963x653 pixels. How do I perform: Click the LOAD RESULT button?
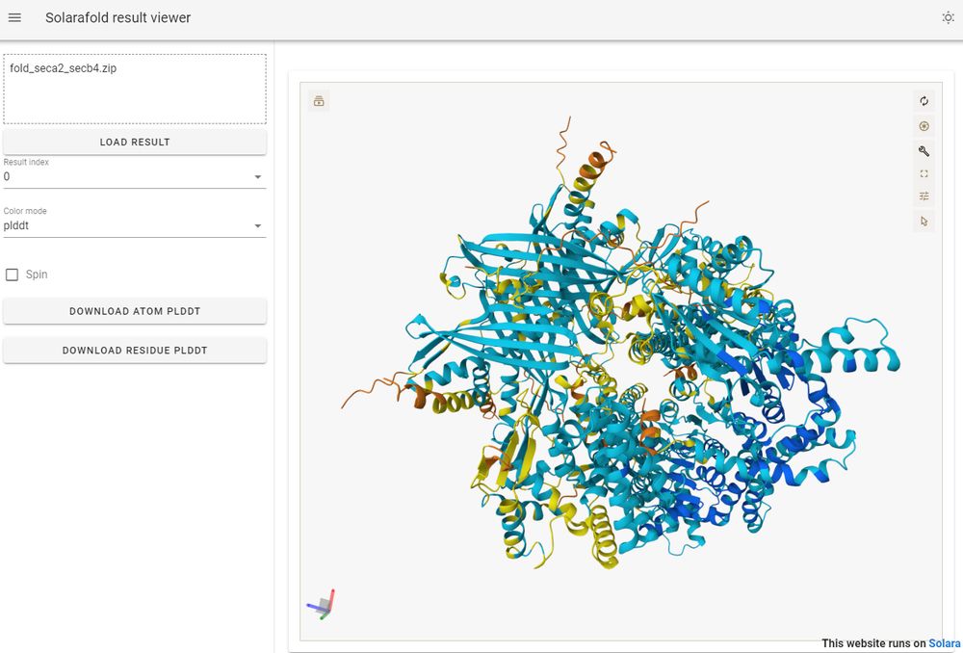(x=135, y=142)
